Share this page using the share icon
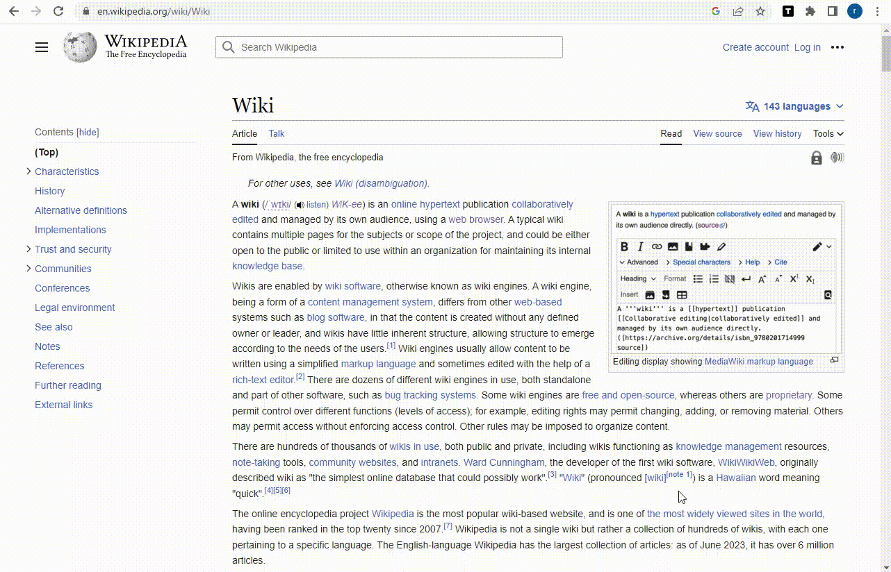891x572 pixels. (x=738, y=11)
